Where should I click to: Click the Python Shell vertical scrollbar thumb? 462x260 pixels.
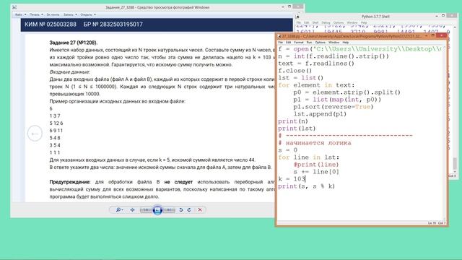pos(456,163)
